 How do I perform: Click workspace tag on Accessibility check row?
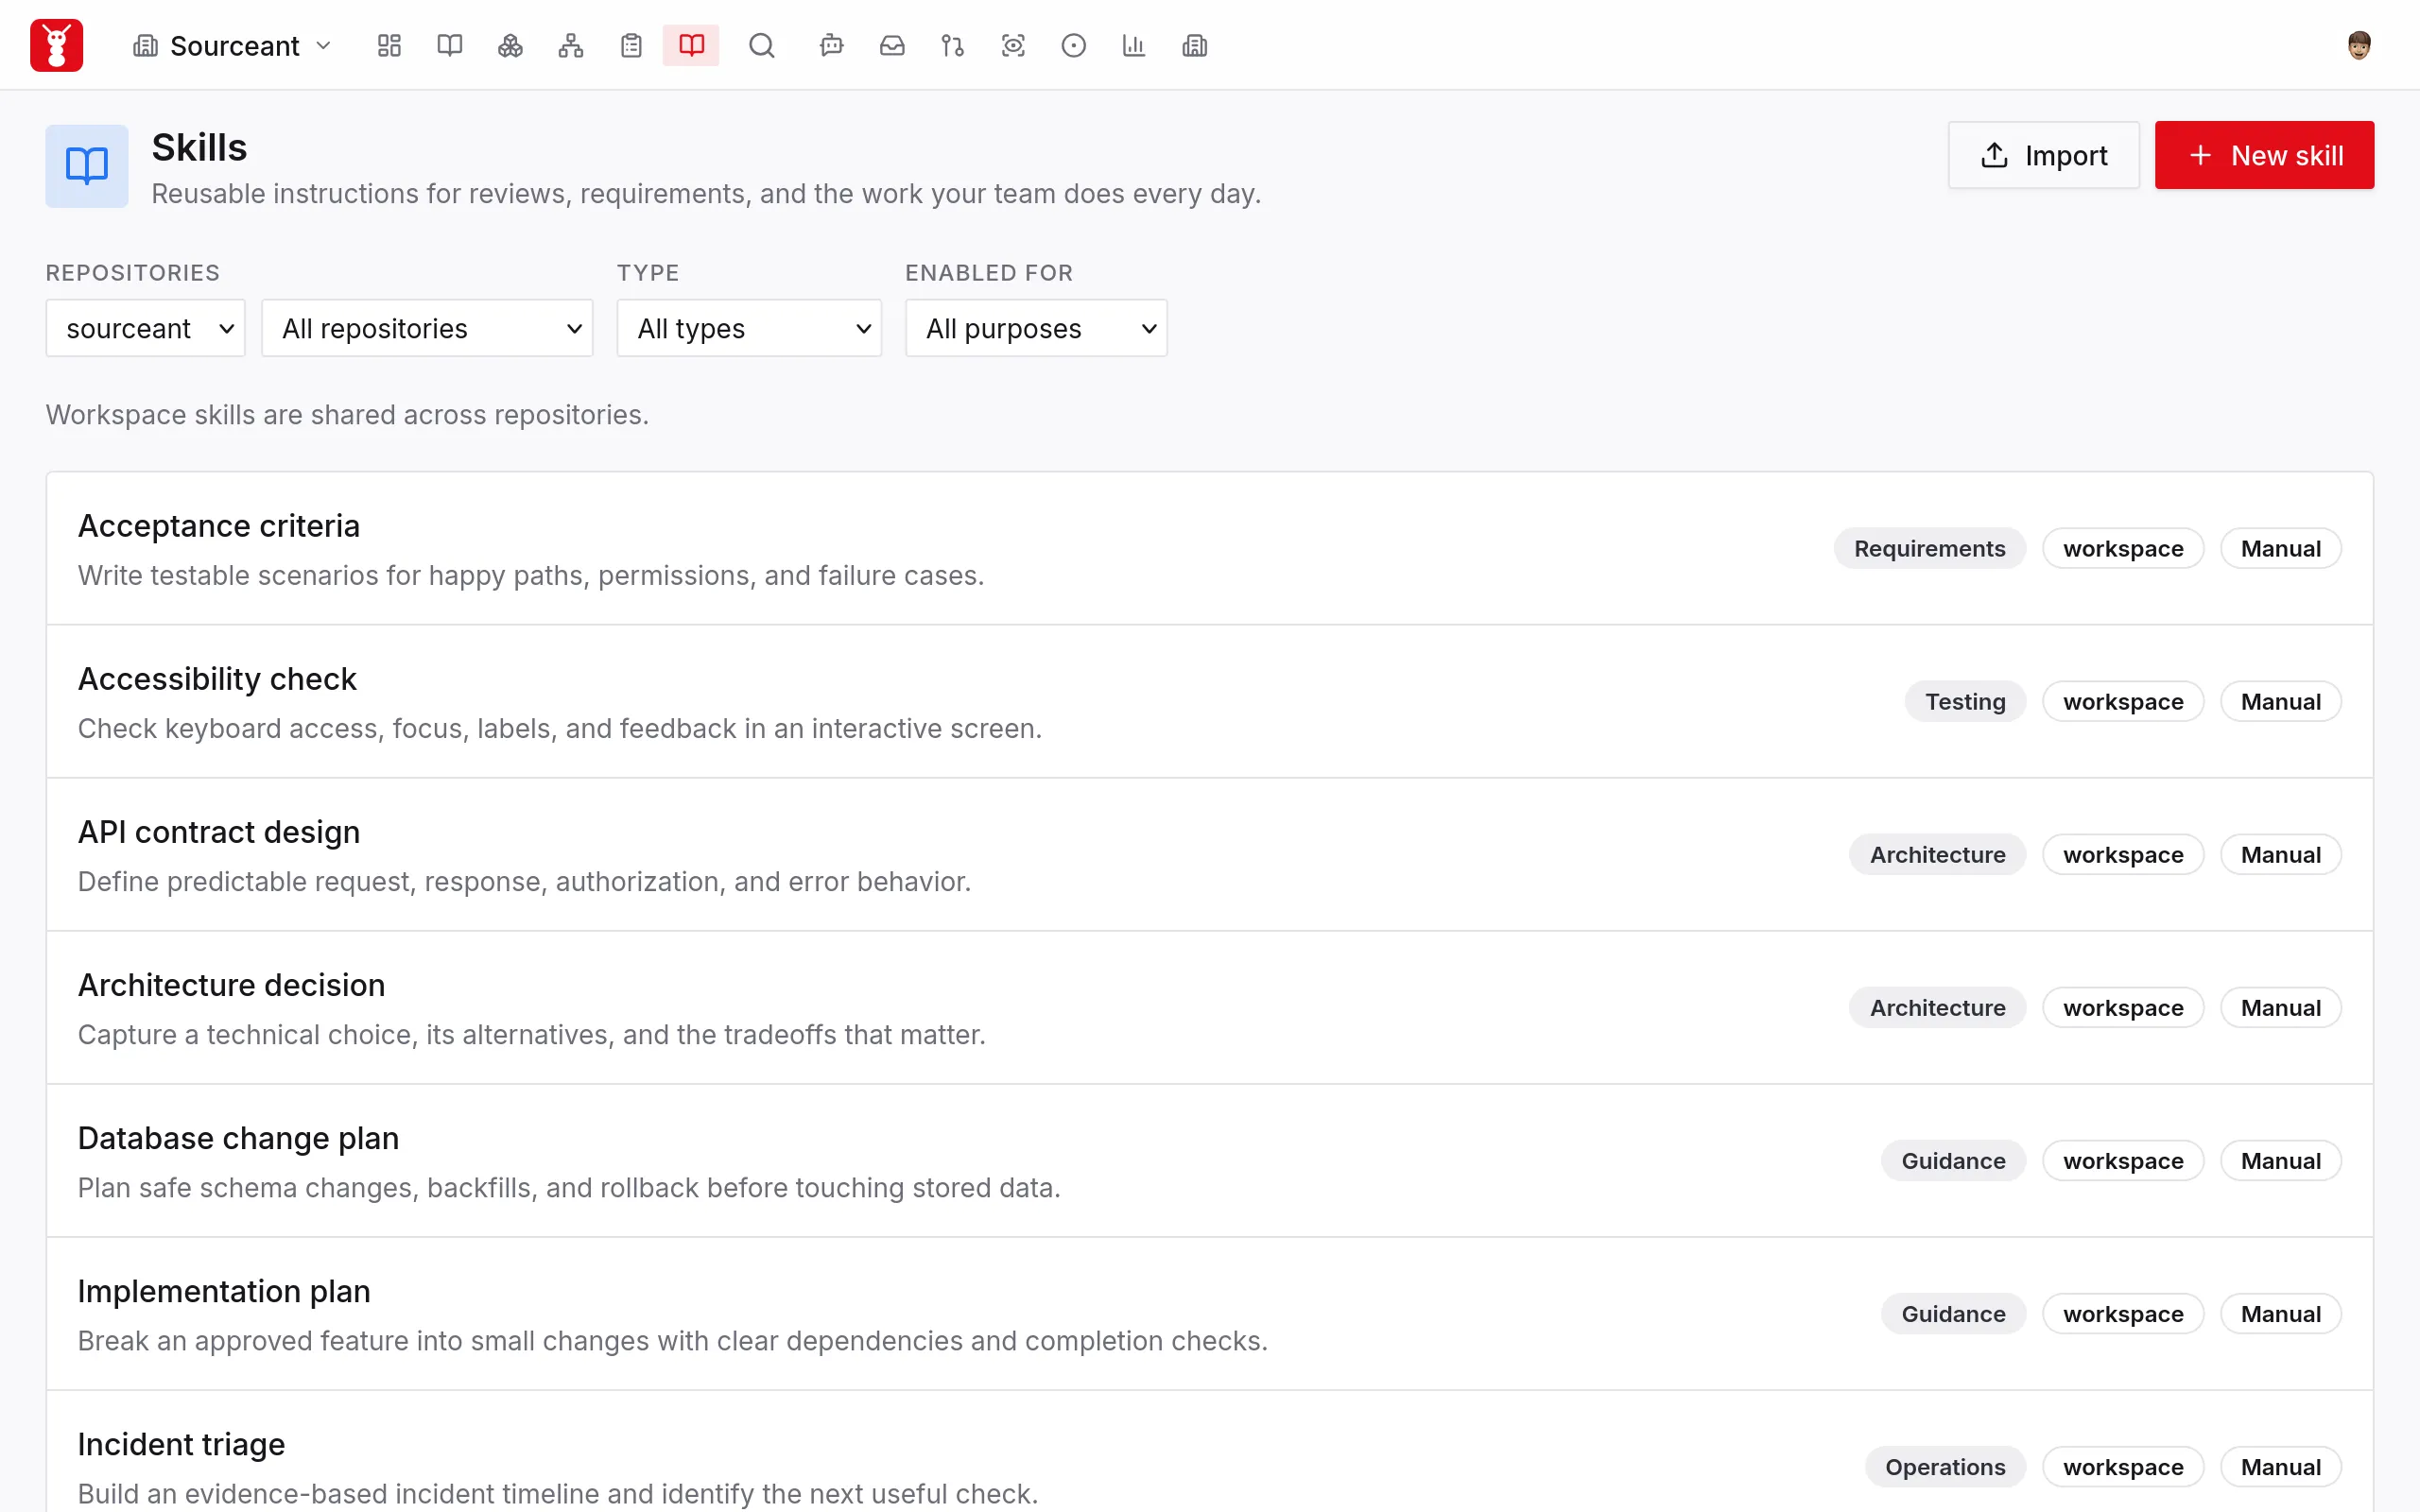click(2123, 702)
